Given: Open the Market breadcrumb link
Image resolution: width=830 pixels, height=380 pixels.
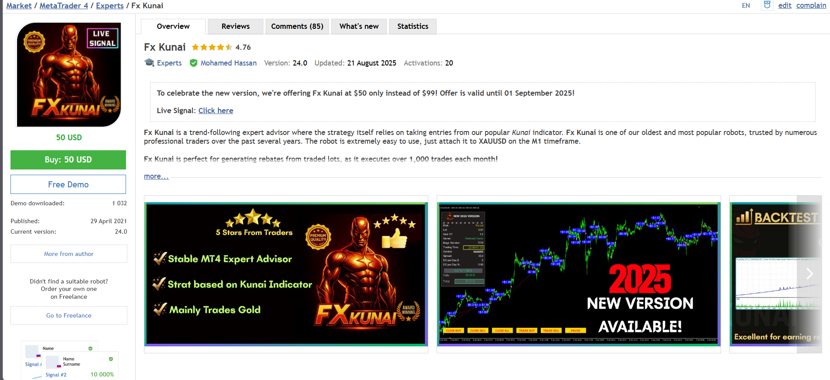Looking at the screenshot, I should (x=19, y=6).
